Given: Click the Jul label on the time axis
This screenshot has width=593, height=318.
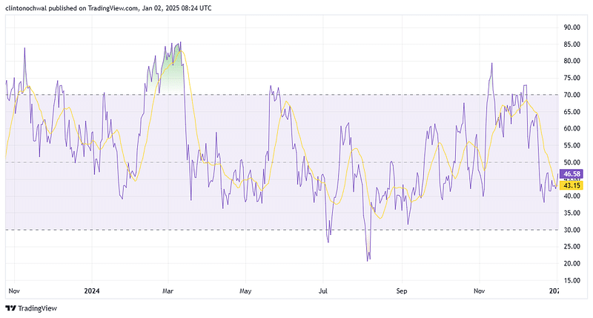Looking at the screenshot, I should pyautogui.click(x=323, y=291).
